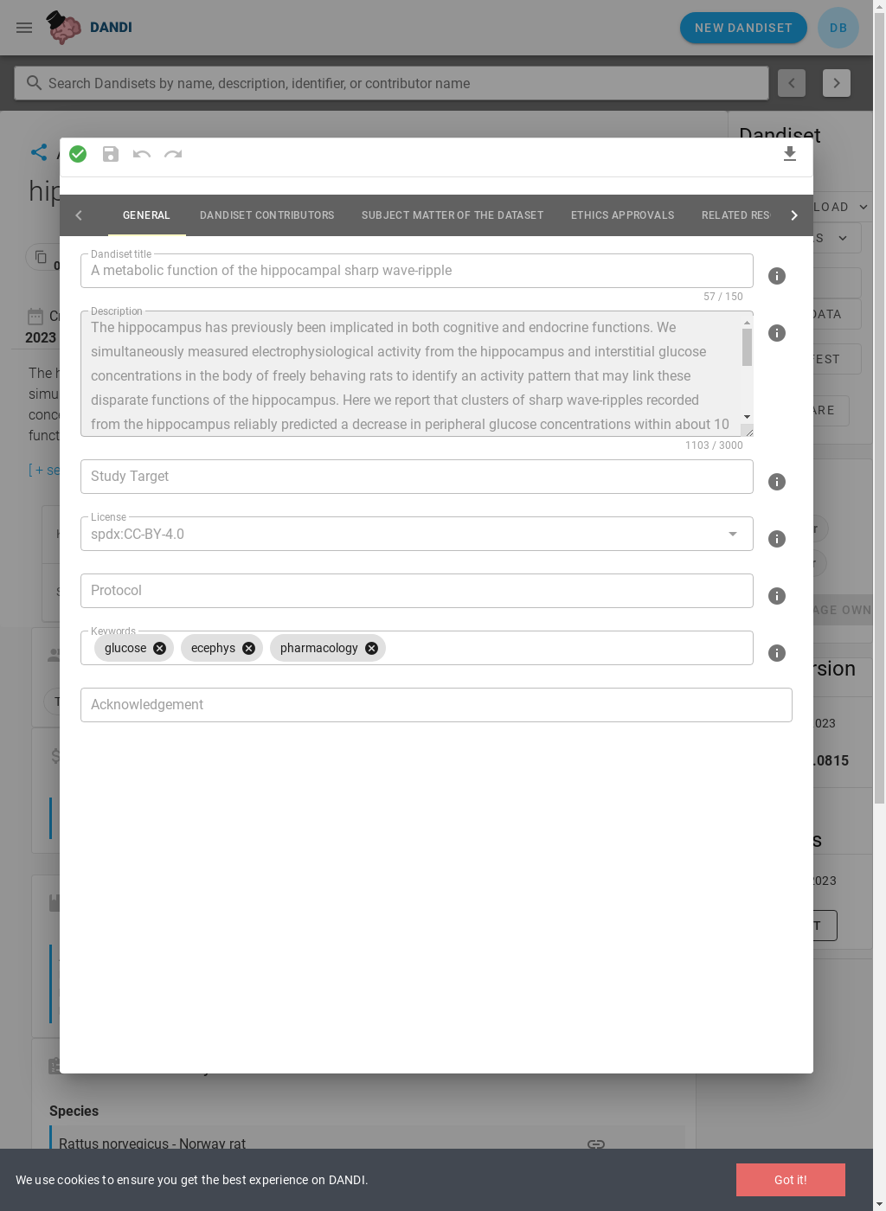Redo the metadata change
The height and width of the screenshot is (1211, 886).
pyautogui.click(x=173, y=154)
